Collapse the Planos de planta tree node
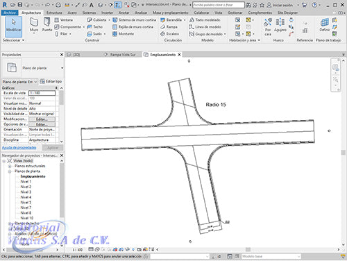This screenshot has width=347, height=261. 10,171
